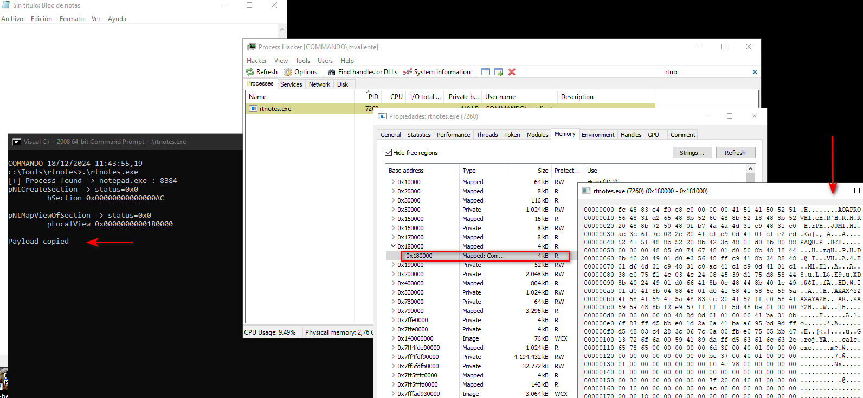Image resolution: width=863 pixels, height=398 pixels.
Task: Open the Performance tab
Action: click(453, 135)
